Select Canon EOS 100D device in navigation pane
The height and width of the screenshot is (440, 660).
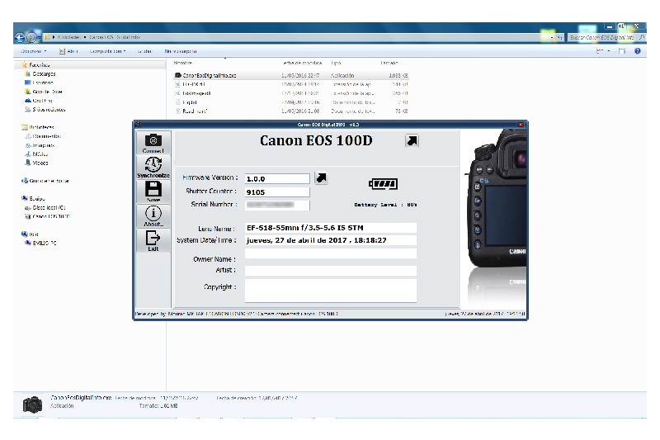pyautogui.click(x=48, y=216)
